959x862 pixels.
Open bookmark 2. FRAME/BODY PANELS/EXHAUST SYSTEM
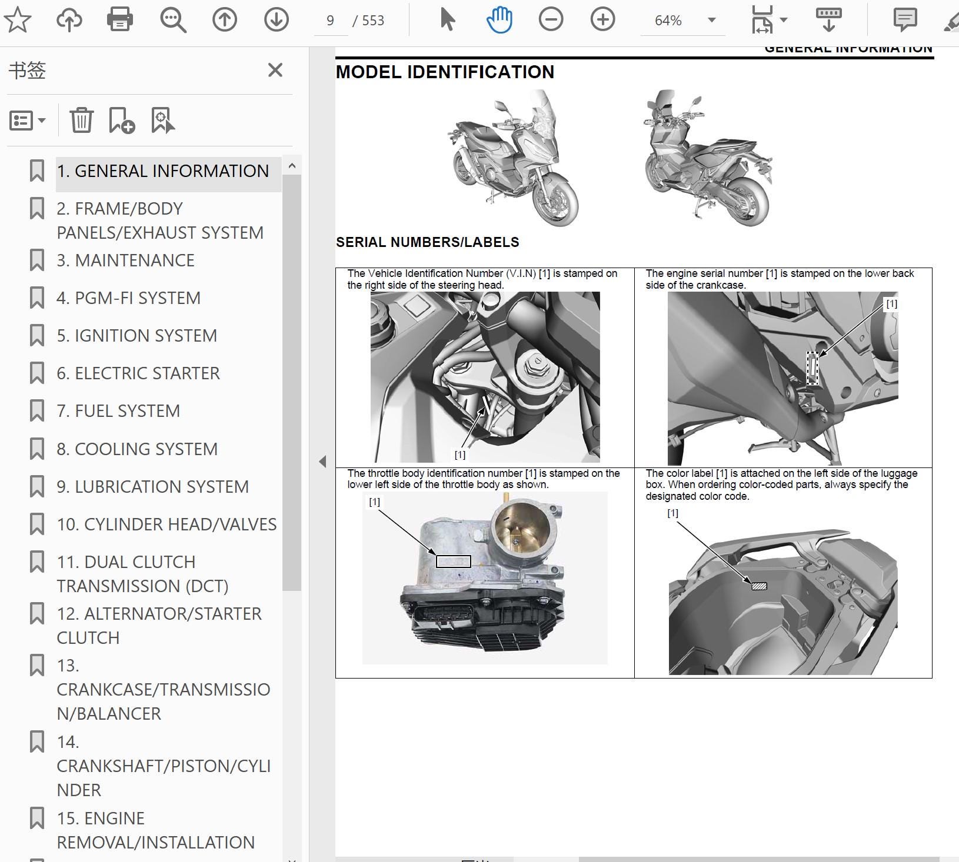160,220
